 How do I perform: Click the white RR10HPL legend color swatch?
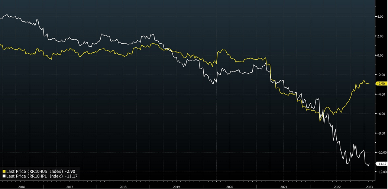[x=4, y=176]
